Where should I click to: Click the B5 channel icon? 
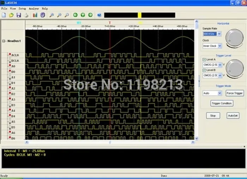(x=10, y=127)
